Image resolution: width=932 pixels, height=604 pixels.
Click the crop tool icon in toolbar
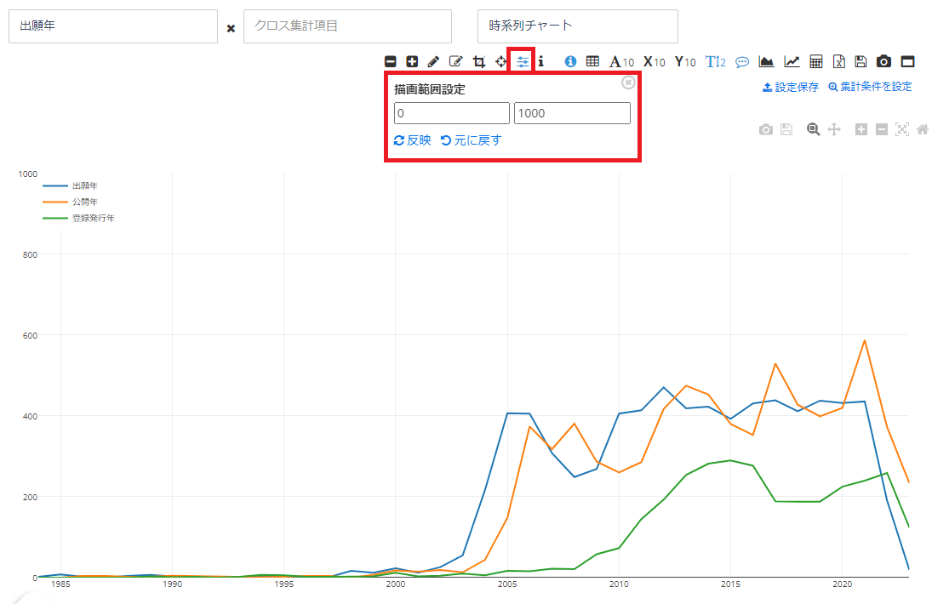(x=478, y=61)
